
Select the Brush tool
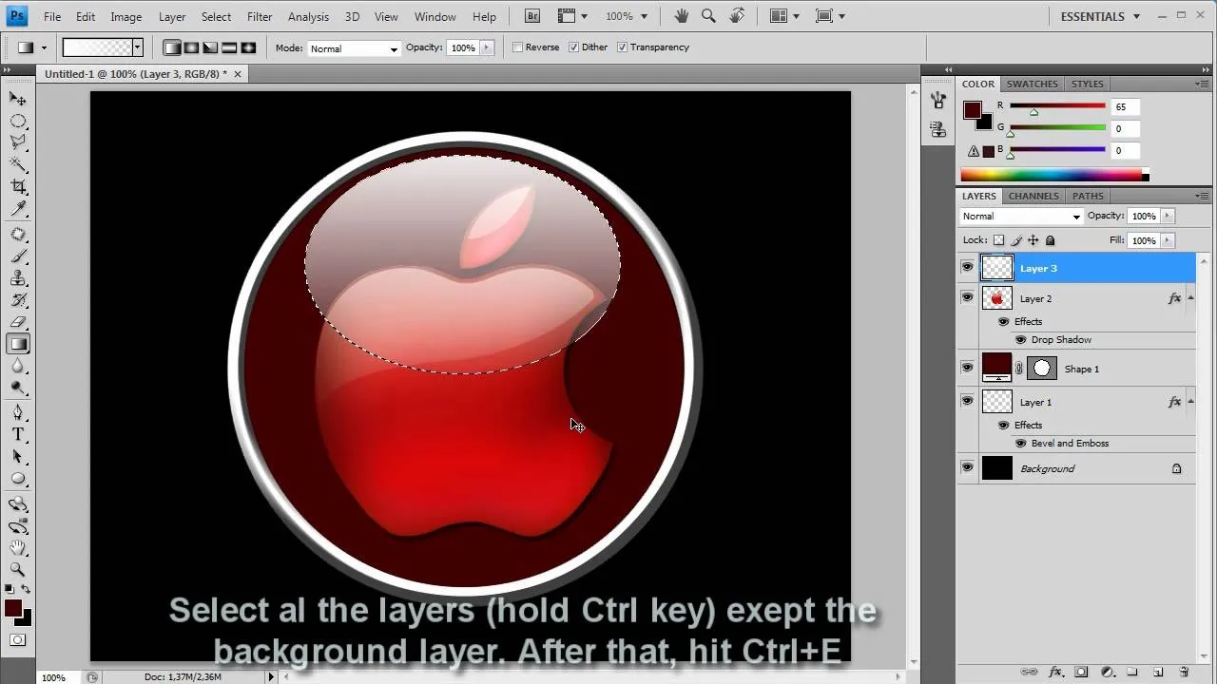pyautogui.click(x=18, y=256)
